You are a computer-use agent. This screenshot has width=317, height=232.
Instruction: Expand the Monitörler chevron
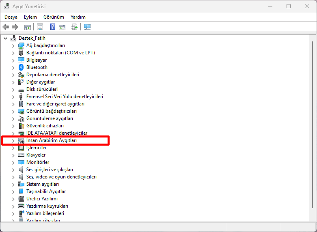[13, 163]
